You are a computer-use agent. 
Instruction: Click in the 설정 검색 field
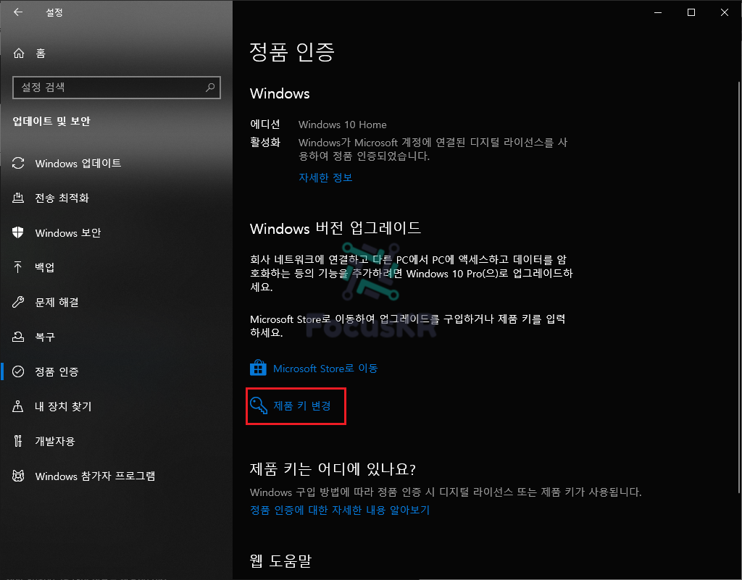click(117, 88)
